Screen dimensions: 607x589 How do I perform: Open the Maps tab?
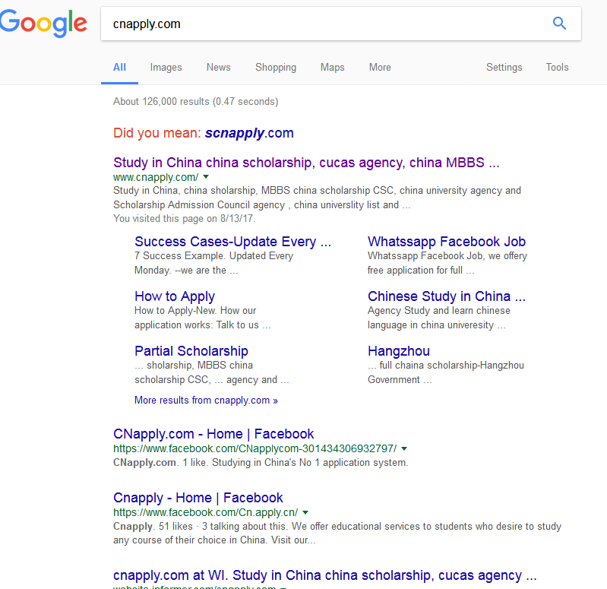click(332, 68)
